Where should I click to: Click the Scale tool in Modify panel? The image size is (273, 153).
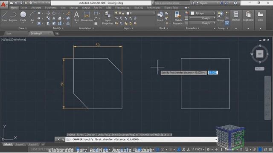[x=54, y=23]
